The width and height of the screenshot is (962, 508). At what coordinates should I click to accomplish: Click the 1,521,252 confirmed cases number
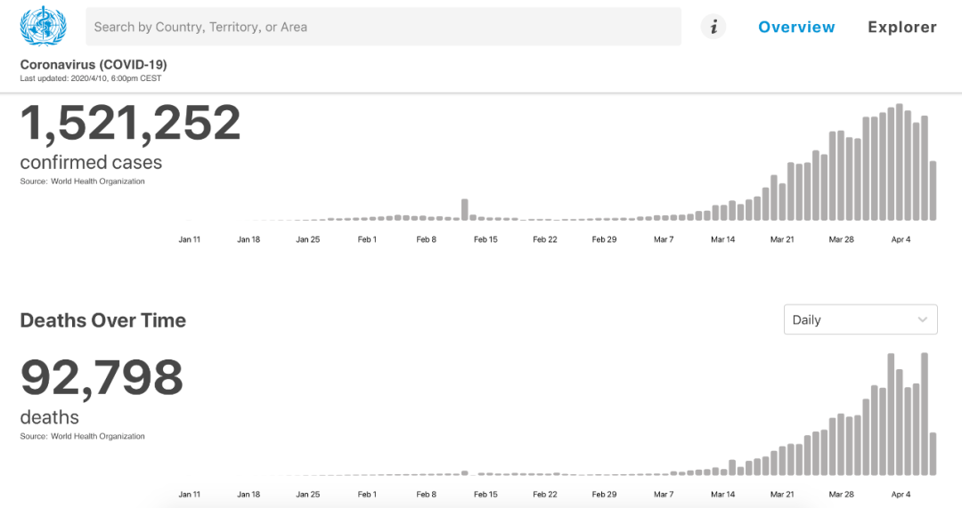(131, 123)
